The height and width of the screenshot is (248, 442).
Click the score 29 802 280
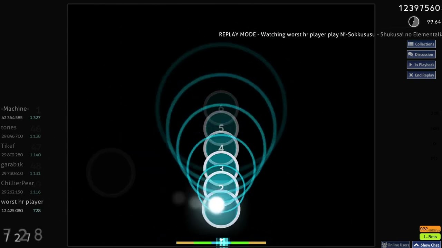click(x=12, y=155)
